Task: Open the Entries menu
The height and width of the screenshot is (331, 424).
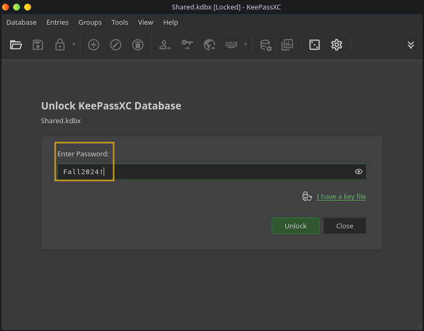Action: pyautogui.click(x=57, y=23)
